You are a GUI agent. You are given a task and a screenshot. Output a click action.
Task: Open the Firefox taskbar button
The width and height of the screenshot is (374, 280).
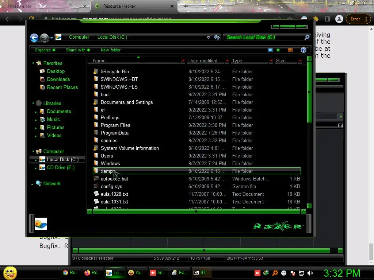(92, 273)
